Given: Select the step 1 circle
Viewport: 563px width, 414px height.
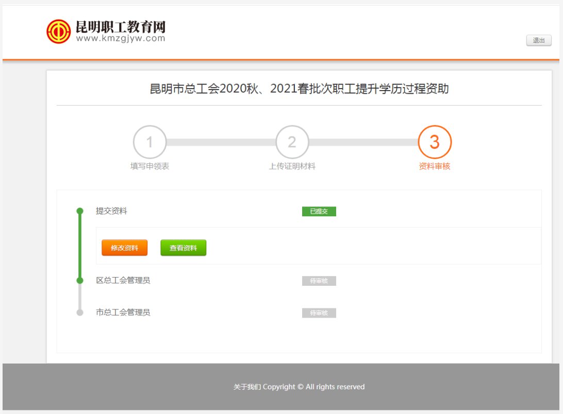Looking at the screenshot, I should coord(150,142).
